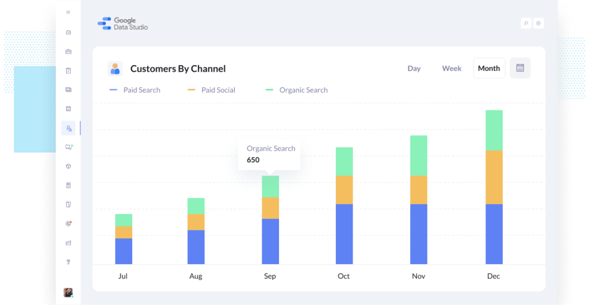Click Sep's blue Paid Search bar segment
Screen dimensions: 589x305
pos(270,242)
